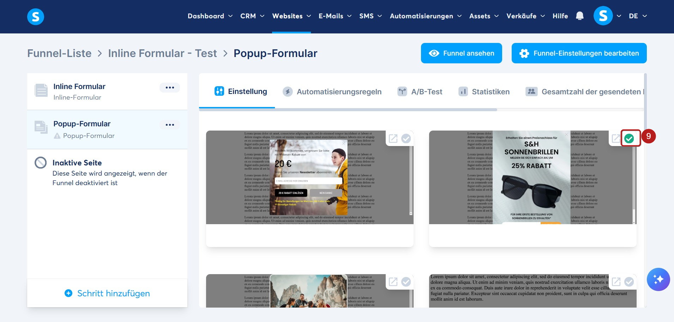The width and height of the screenshot is (674, 322).
Task: Toggle the S&H Sonnenbrillen template checkmark
Action: pos(629,139)
